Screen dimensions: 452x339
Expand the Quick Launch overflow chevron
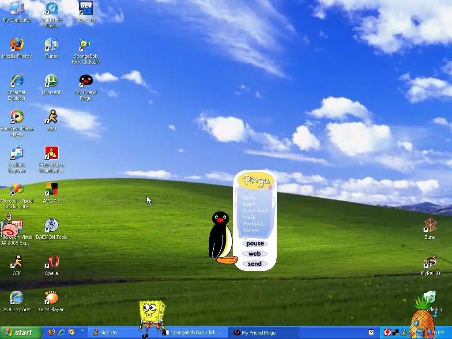(82, 330)
